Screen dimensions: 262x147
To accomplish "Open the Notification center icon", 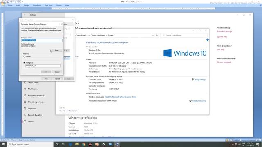I will click(x=257, y=144).
